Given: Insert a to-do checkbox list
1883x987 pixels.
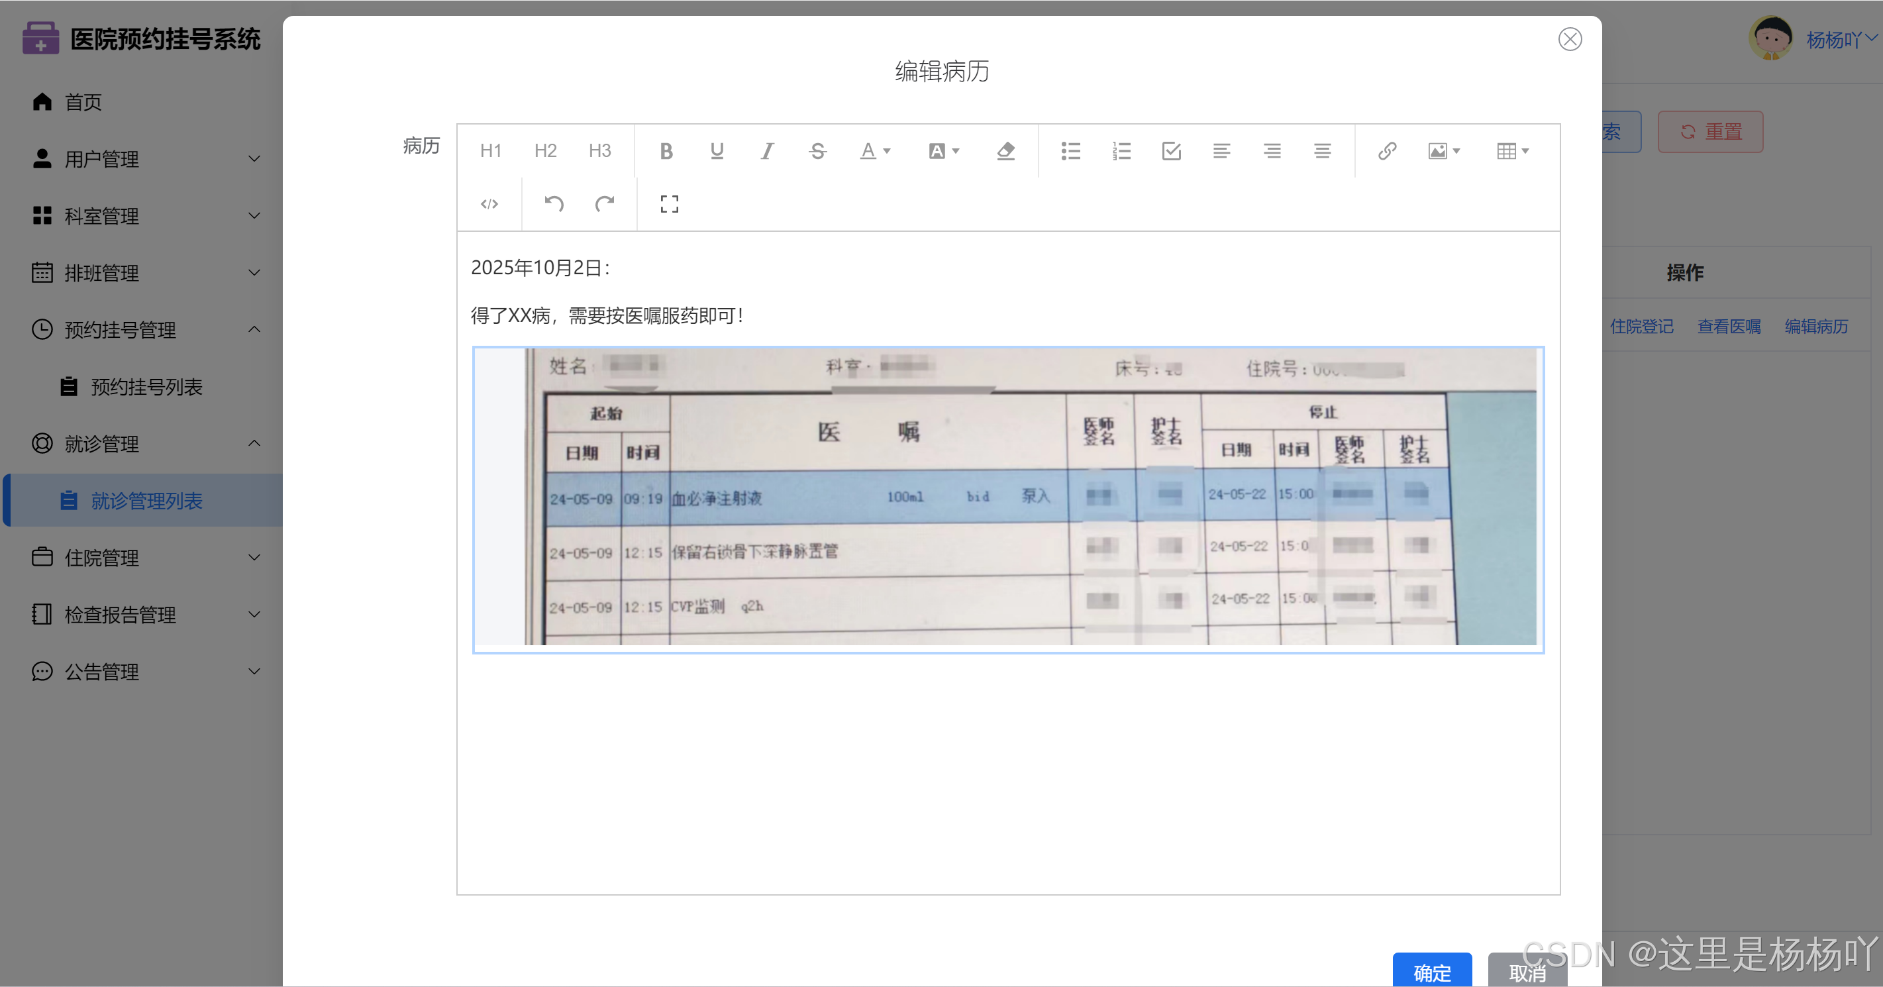Looking at the screenshot, I should 1171,151.
